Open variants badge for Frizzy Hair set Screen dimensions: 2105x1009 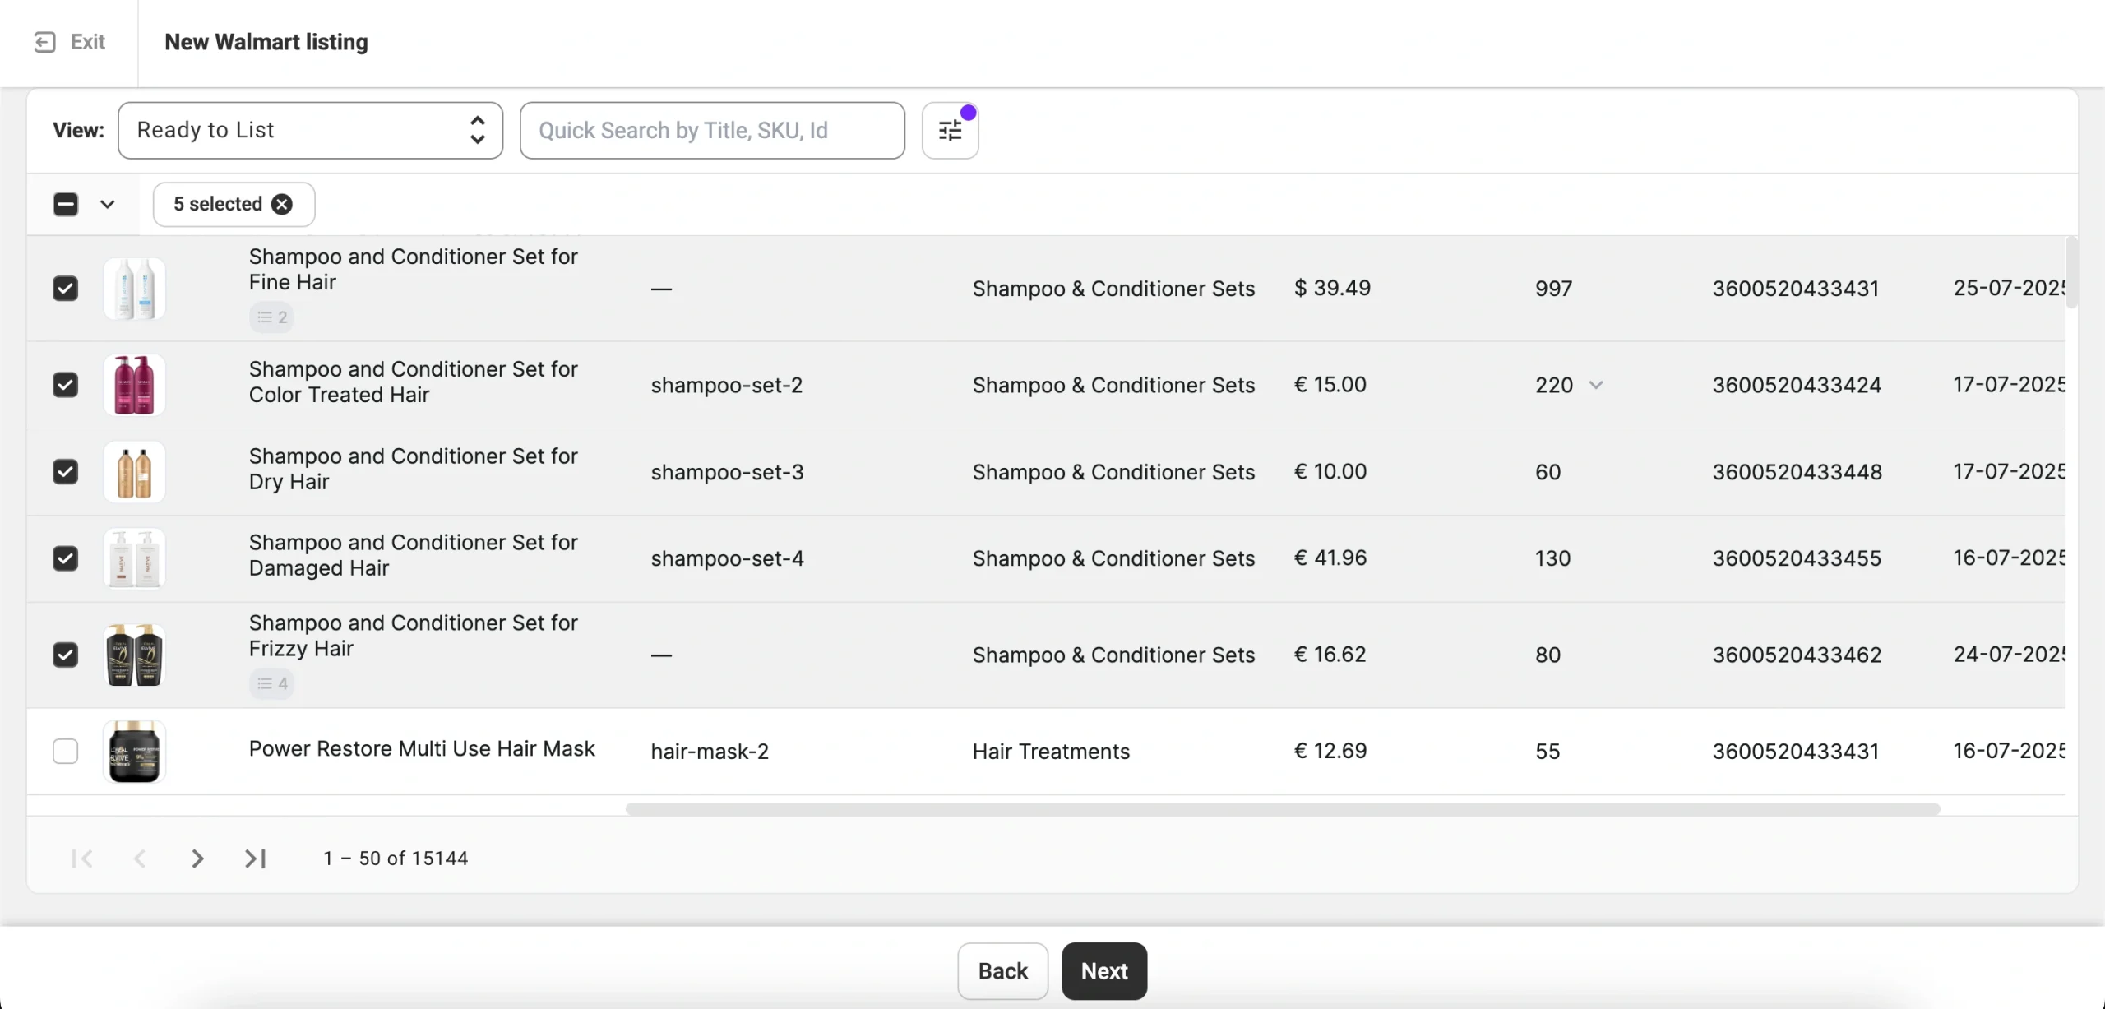[x=271, y=683]
